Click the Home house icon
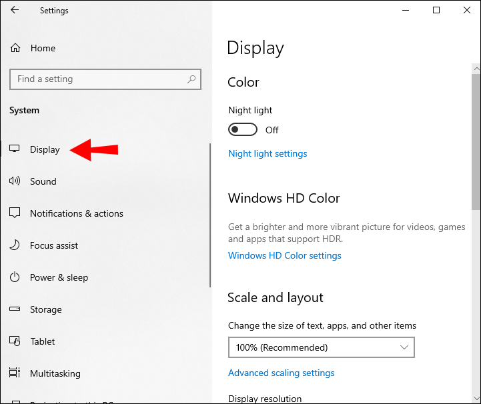This screenshot has height=404, width=481. click(15, 48)
